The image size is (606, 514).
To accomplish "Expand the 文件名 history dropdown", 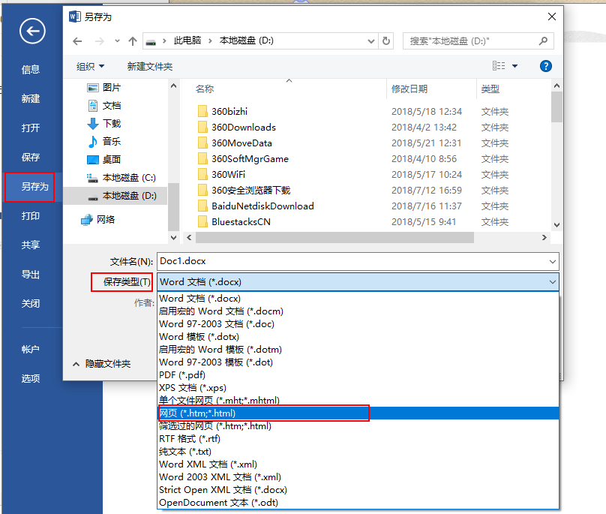I will 552,261.
